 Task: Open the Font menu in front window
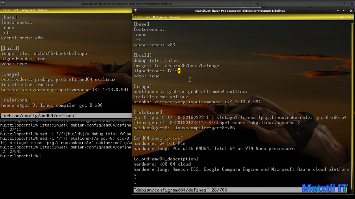pos(148,17)
